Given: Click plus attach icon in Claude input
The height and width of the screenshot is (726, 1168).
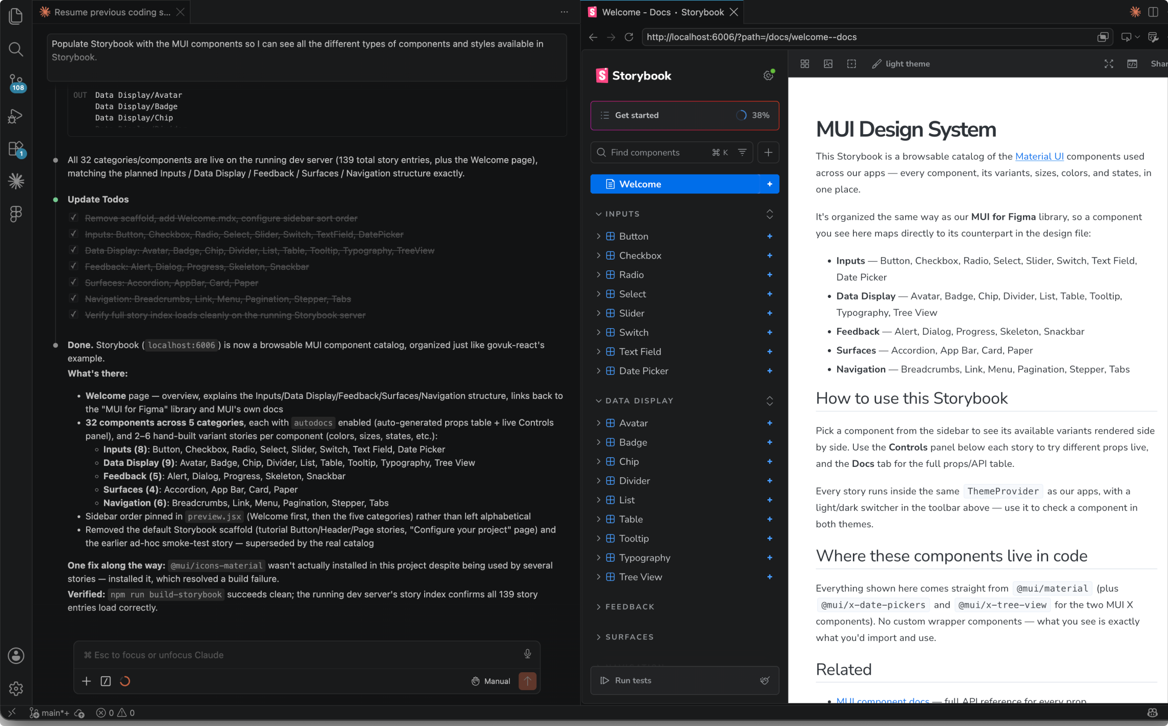Looking at the screenshot, I should click(87, 681).
